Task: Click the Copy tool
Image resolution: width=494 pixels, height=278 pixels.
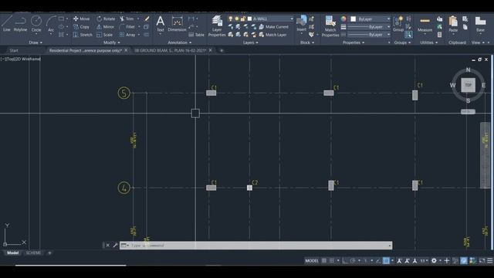Action: tap(81, 27)
